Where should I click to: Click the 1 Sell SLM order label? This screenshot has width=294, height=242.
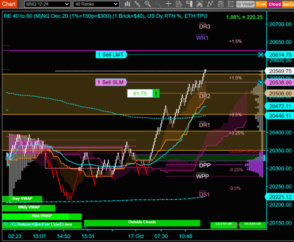[x=111, y=82]
